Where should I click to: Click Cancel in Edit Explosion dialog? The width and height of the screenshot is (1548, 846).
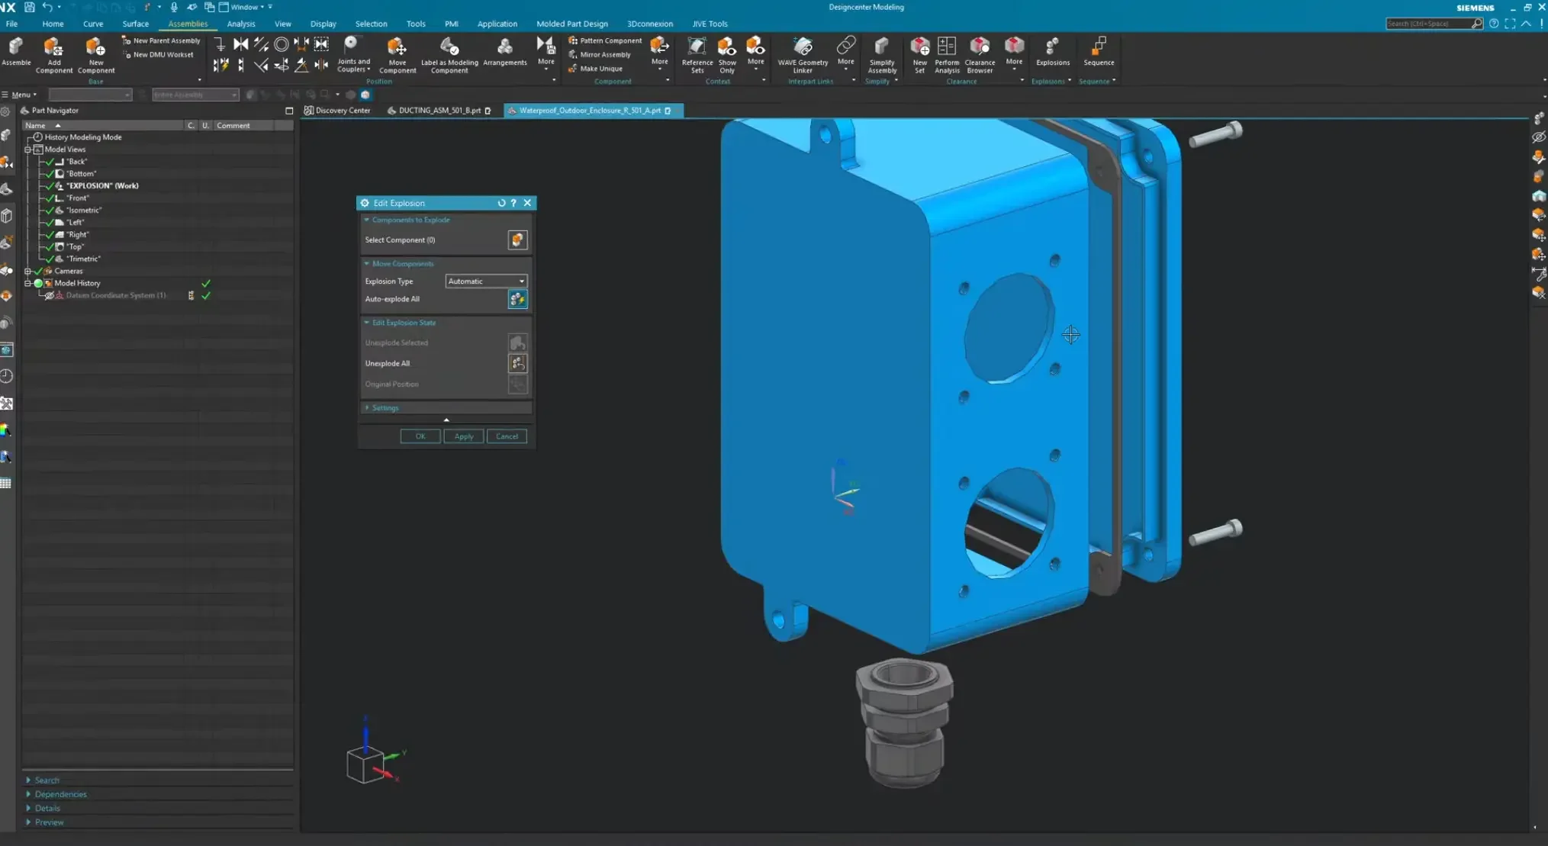pyautogui.click(x=507, y=436)
